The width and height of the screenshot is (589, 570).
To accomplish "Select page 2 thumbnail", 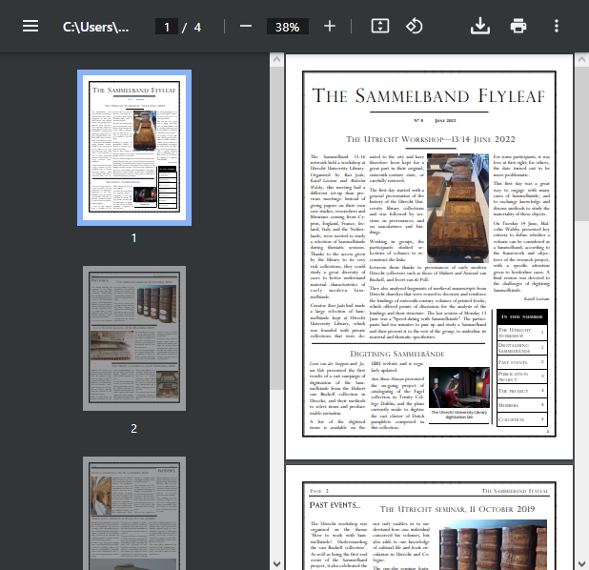I will coord(134,338).
